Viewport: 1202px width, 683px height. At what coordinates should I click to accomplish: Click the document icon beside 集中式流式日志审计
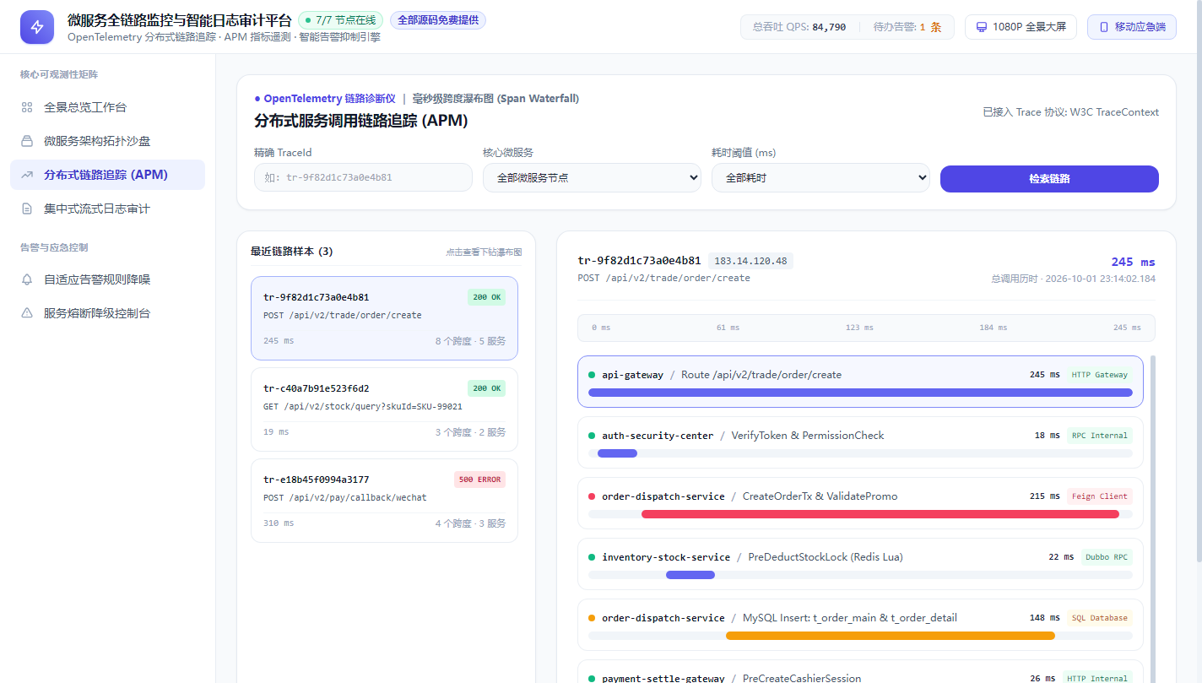pyautogui.click(x=27, y=209)
